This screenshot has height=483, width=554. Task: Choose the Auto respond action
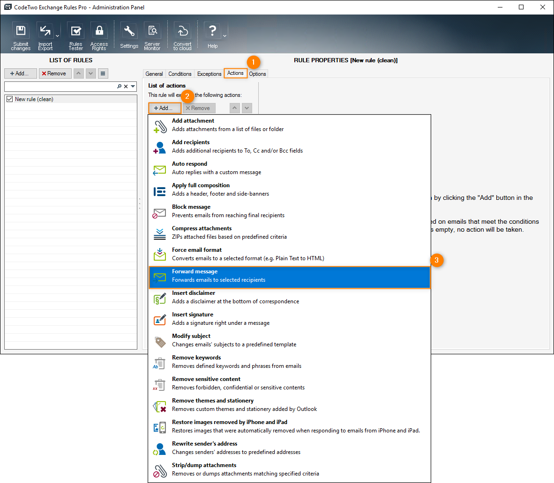289,168
